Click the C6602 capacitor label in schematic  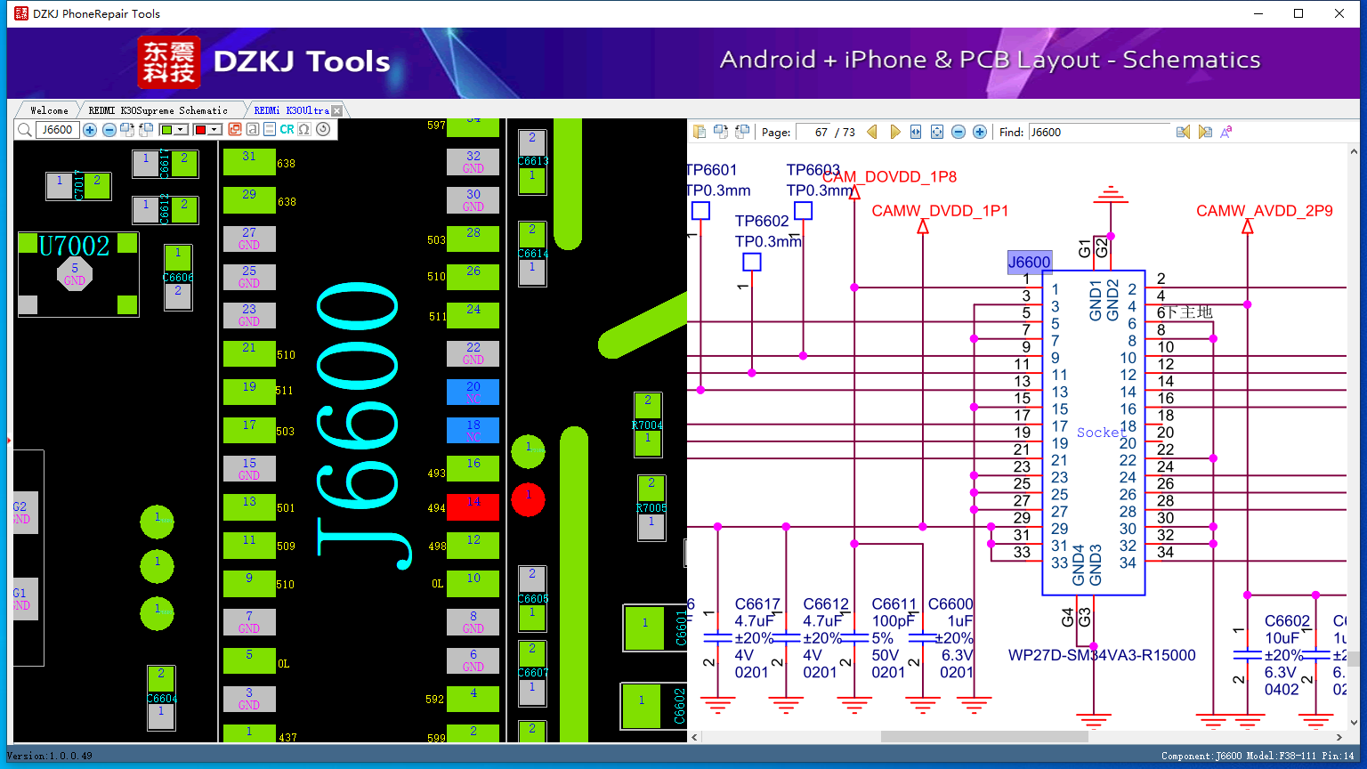(x=1288, y=621)
